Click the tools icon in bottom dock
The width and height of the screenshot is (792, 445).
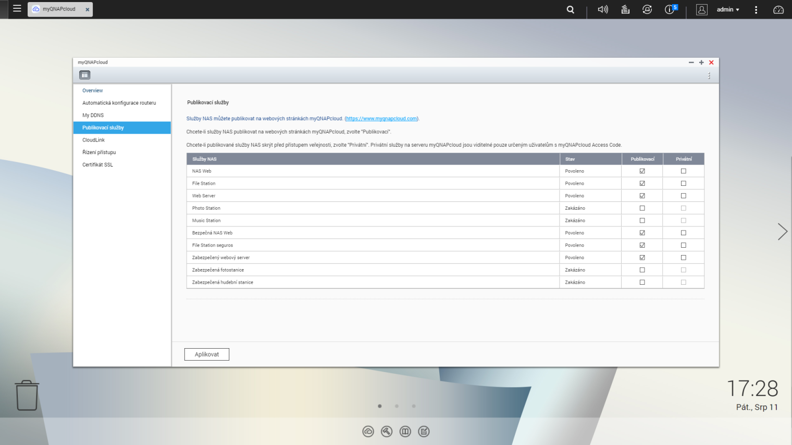click(x=387, y=431)
